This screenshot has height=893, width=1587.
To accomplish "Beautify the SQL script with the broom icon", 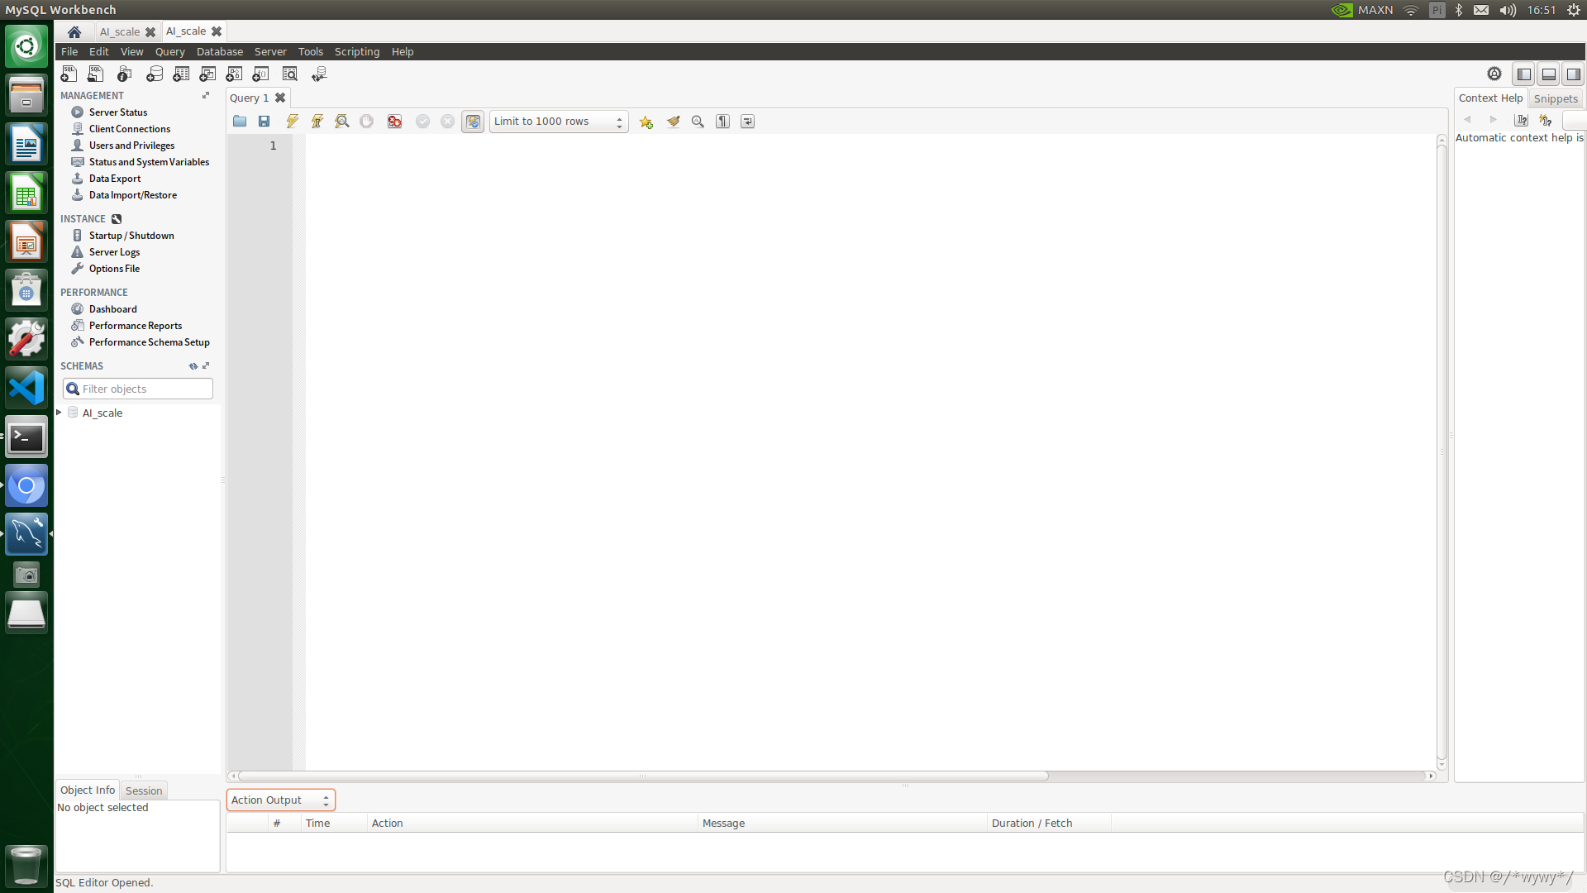I will pos(673,121).
